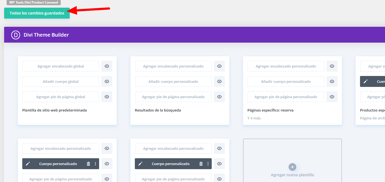Click trash icon in card under 'Plantilla de sitio web predeterminada'
Viewport: 385px width, 182px height.
[x=88, y=164]
